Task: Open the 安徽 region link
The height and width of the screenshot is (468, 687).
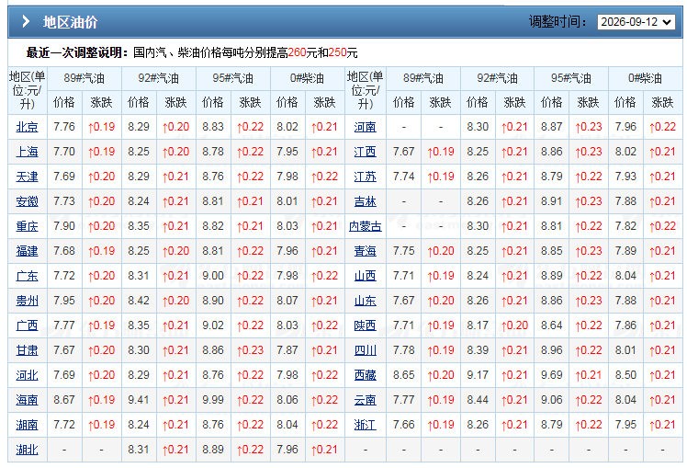Action: pyautogui.click(x=28, y=201)
